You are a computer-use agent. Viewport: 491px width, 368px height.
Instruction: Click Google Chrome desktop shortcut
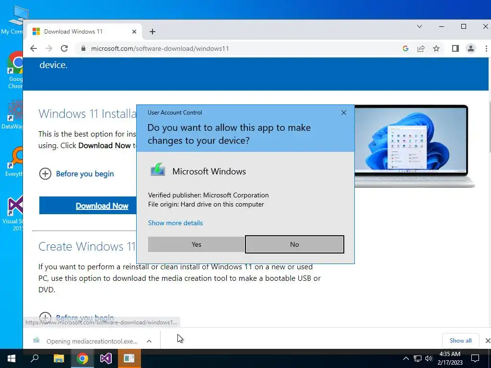(14, 70)
